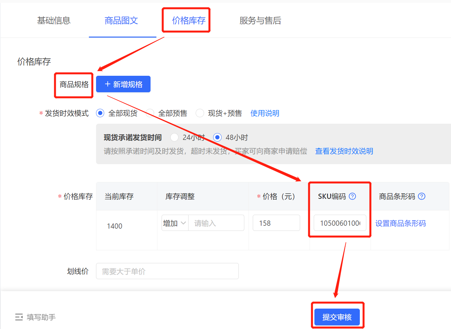
Task: Switch to the 服务与售后 tab
Action: click(260, 20)
